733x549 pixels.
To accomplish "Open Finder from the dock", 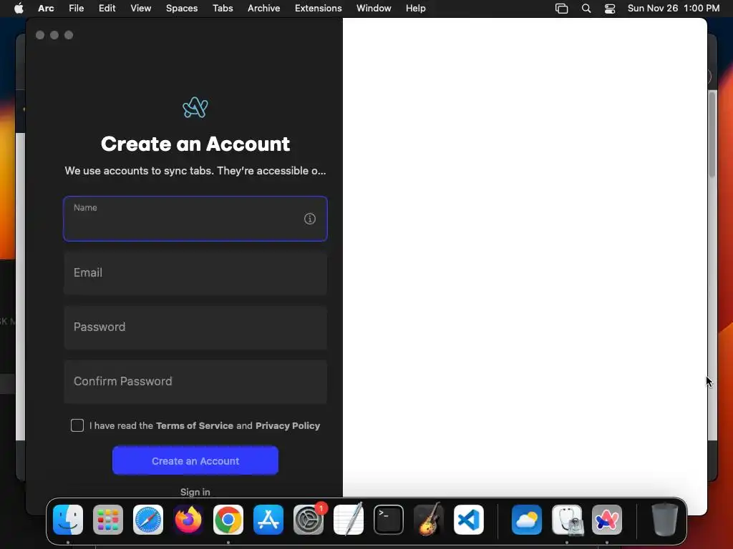I will [68, 519].
